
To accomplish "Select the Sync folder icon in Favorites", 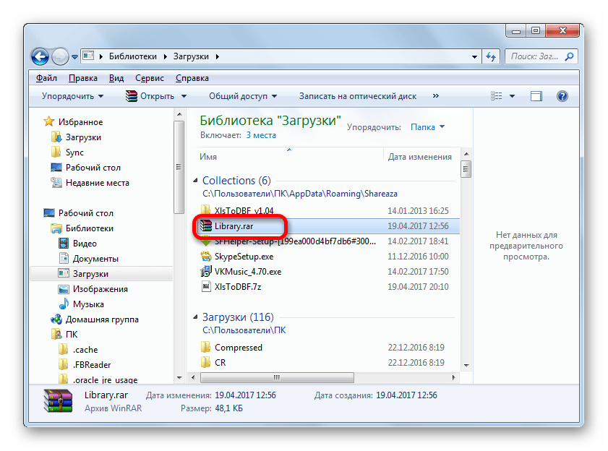I will (56, 152).
